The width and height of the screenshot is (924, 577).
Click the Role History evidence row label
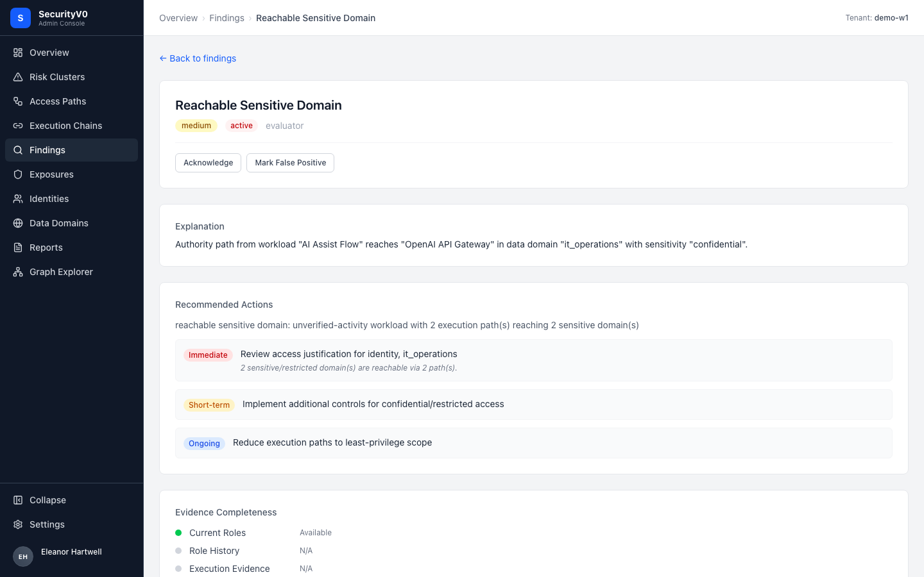(214, 551)
